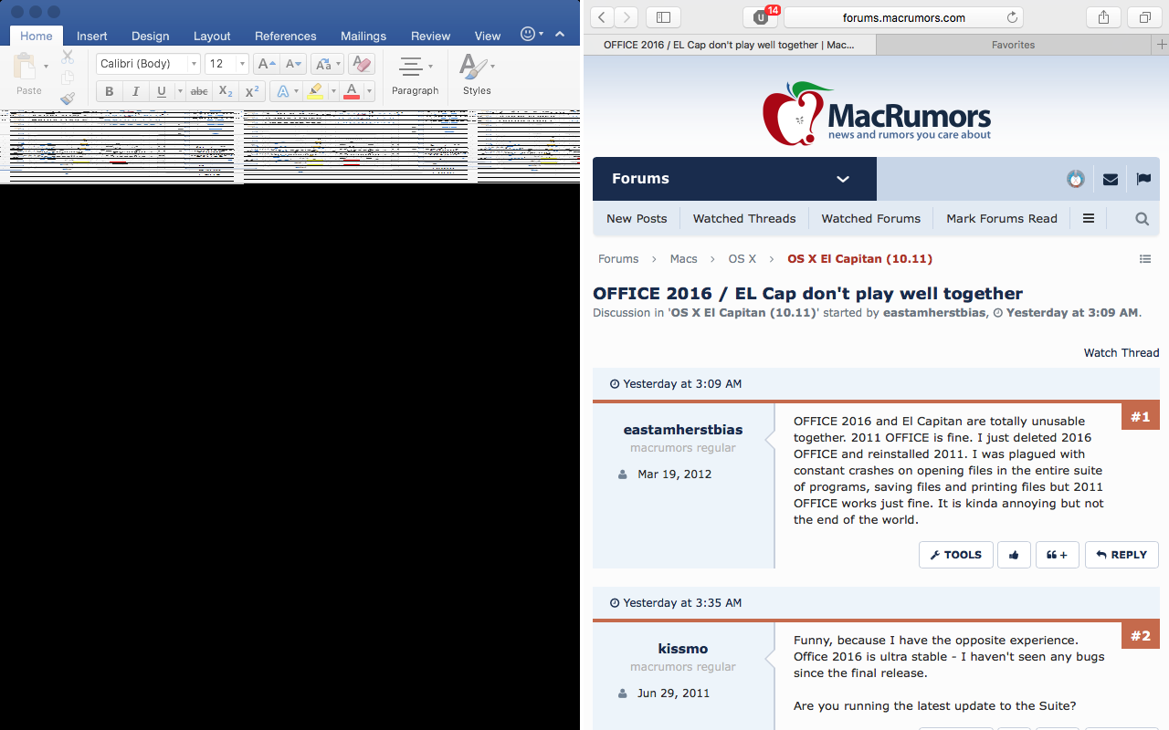Click the Clear Formatting eraser icon
Viewport: 1169px width, 730px height.
point(362,64)
